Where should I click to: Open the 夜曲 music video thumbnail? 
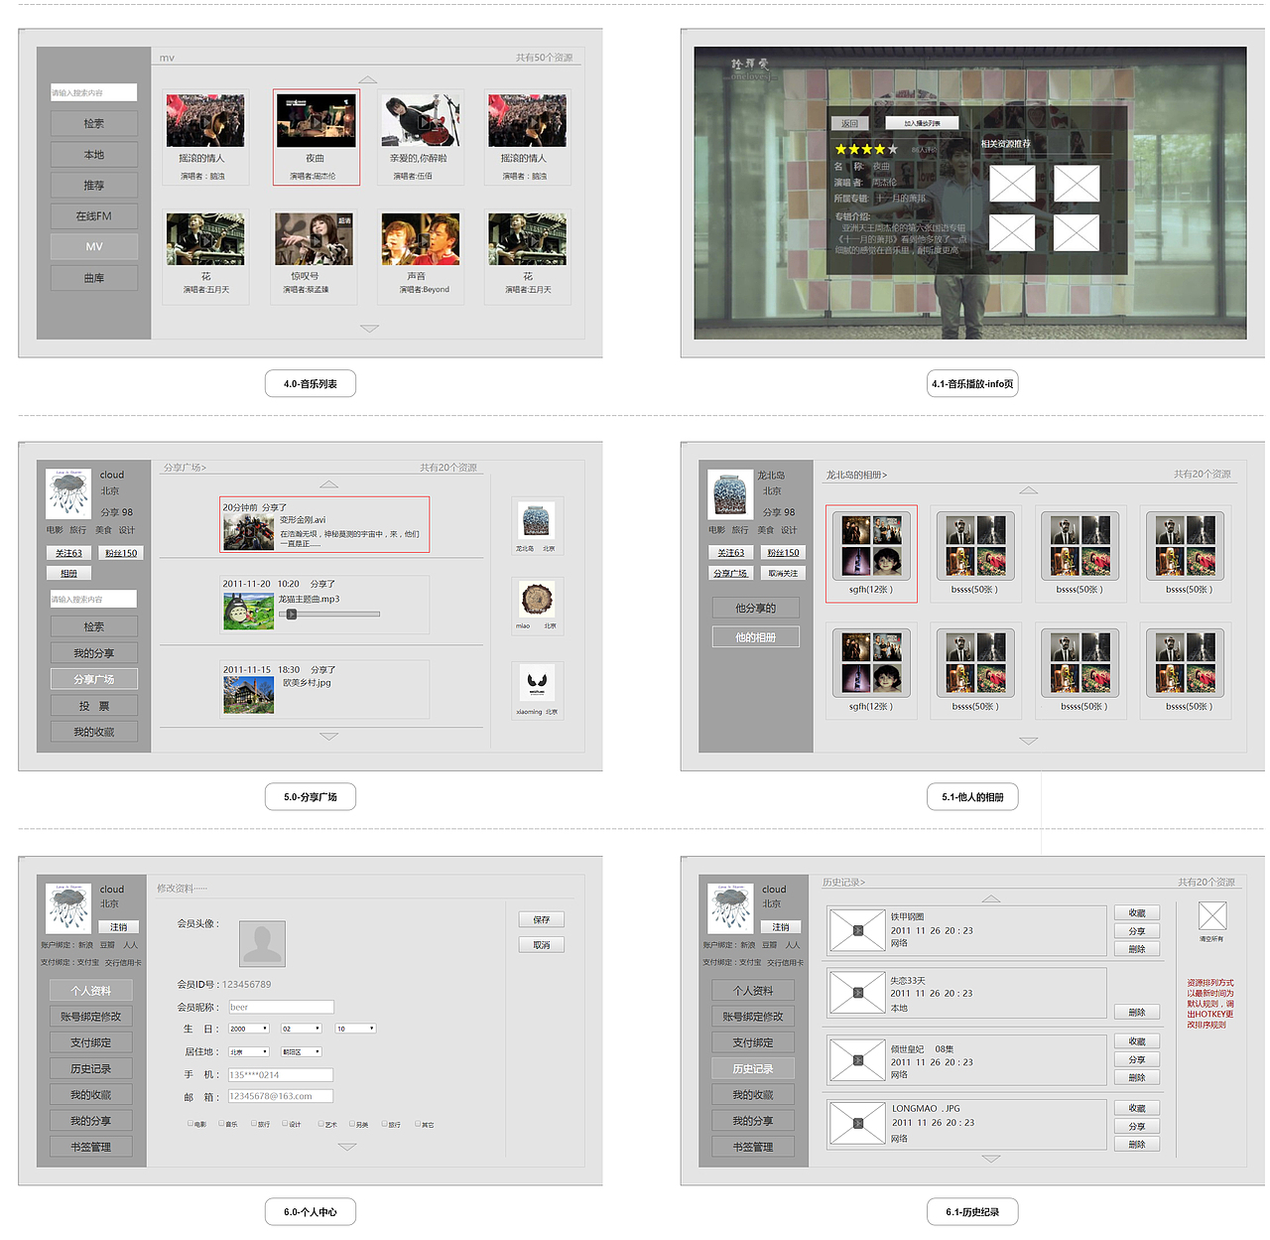(316, 121)
